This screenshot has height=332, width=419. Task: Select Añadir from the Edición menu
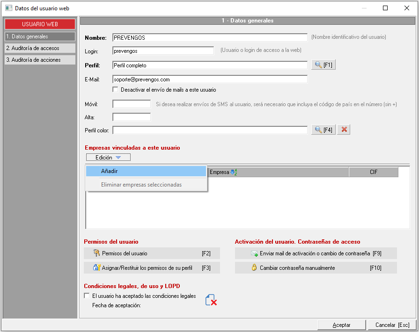[146, 172]
